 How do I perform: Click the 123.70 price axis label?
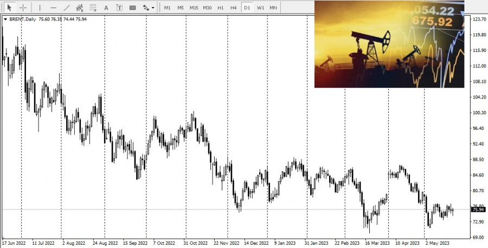pyautogui.click(x=480, y=19)
